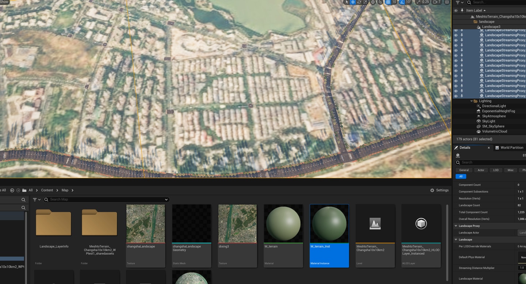Click the Landscape3 actor icon
The image size is (526, 284).
click(479, 27)
